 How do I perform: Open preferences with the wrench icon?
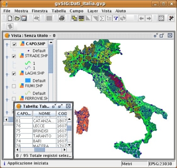click(171, 18)
